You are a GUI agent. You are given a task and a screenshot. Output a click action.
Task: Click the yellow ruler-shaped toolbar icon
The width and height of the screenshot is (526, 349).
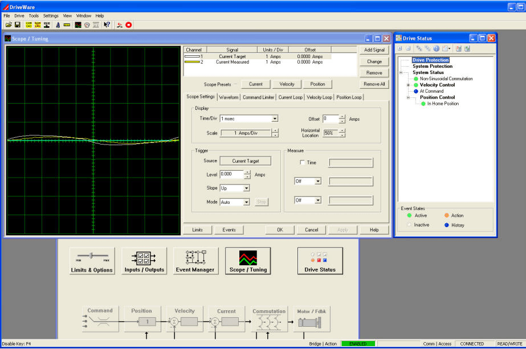click(67, 25)
